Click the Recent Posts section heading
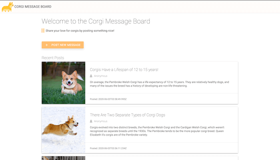 point(52,58)
